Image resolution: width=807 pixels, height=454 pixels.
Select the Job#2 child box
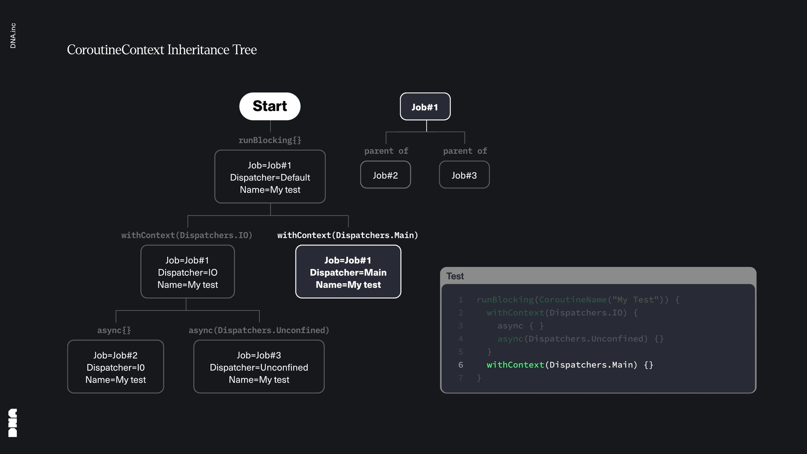coord(385,175)
